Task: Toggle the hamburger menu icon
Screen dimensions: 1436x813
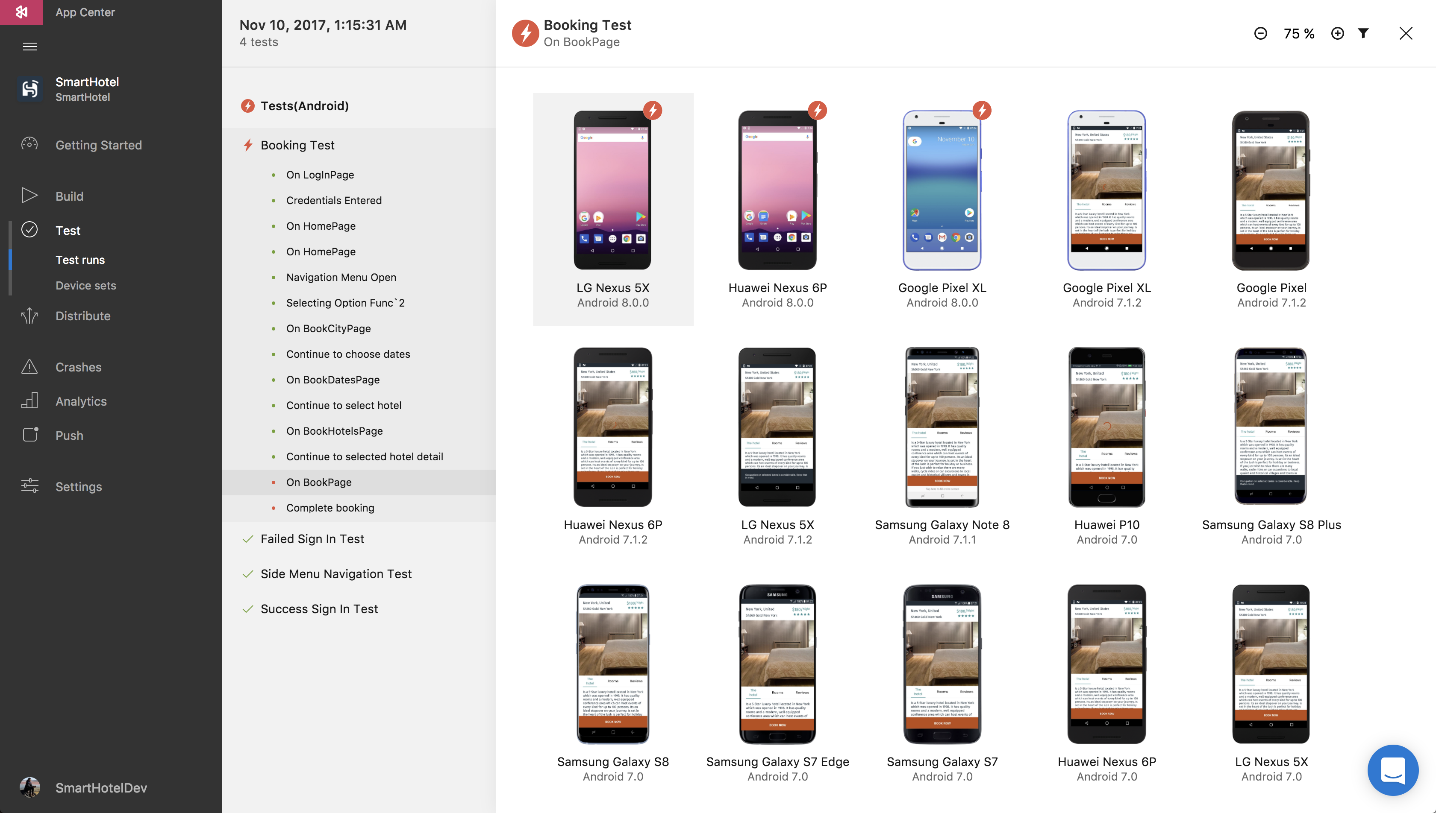Action: [x=29, y=47]
